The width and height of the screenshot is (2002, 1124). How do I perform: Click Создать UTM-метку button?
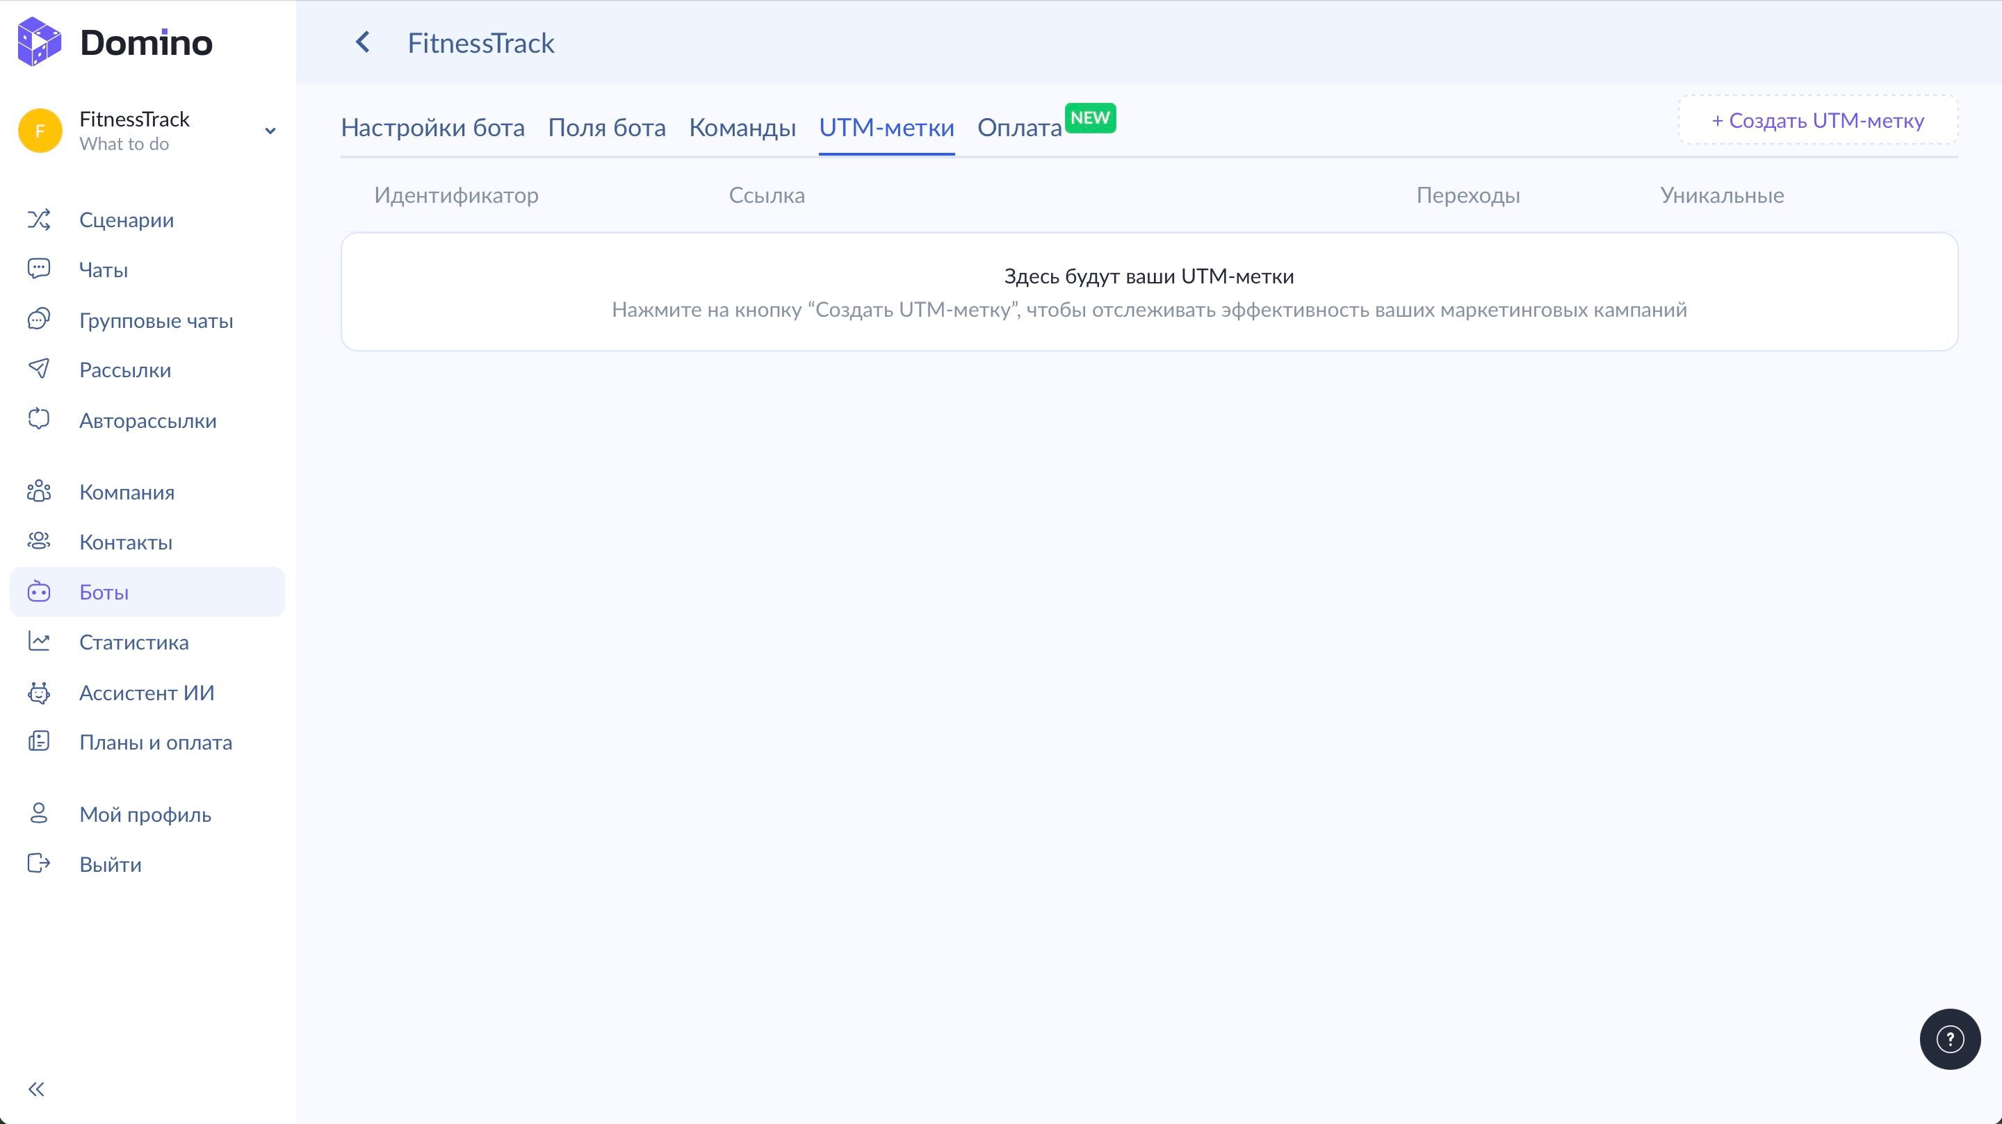coord(1817,120)
